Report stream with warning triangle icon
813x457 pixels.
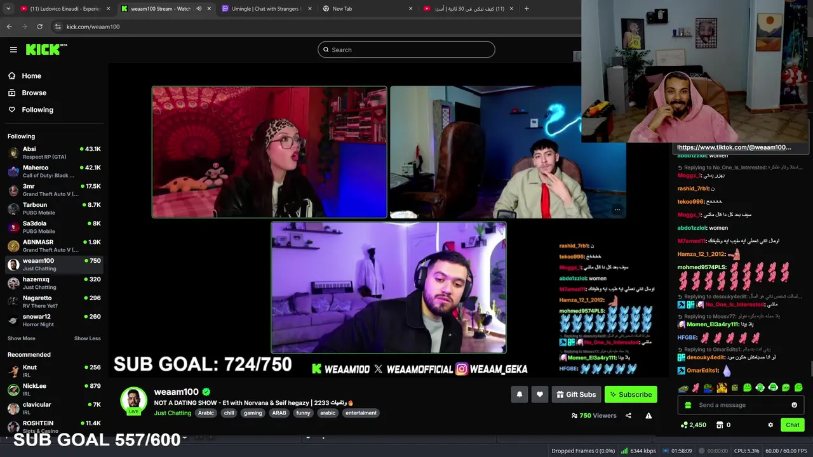(648, 416)
